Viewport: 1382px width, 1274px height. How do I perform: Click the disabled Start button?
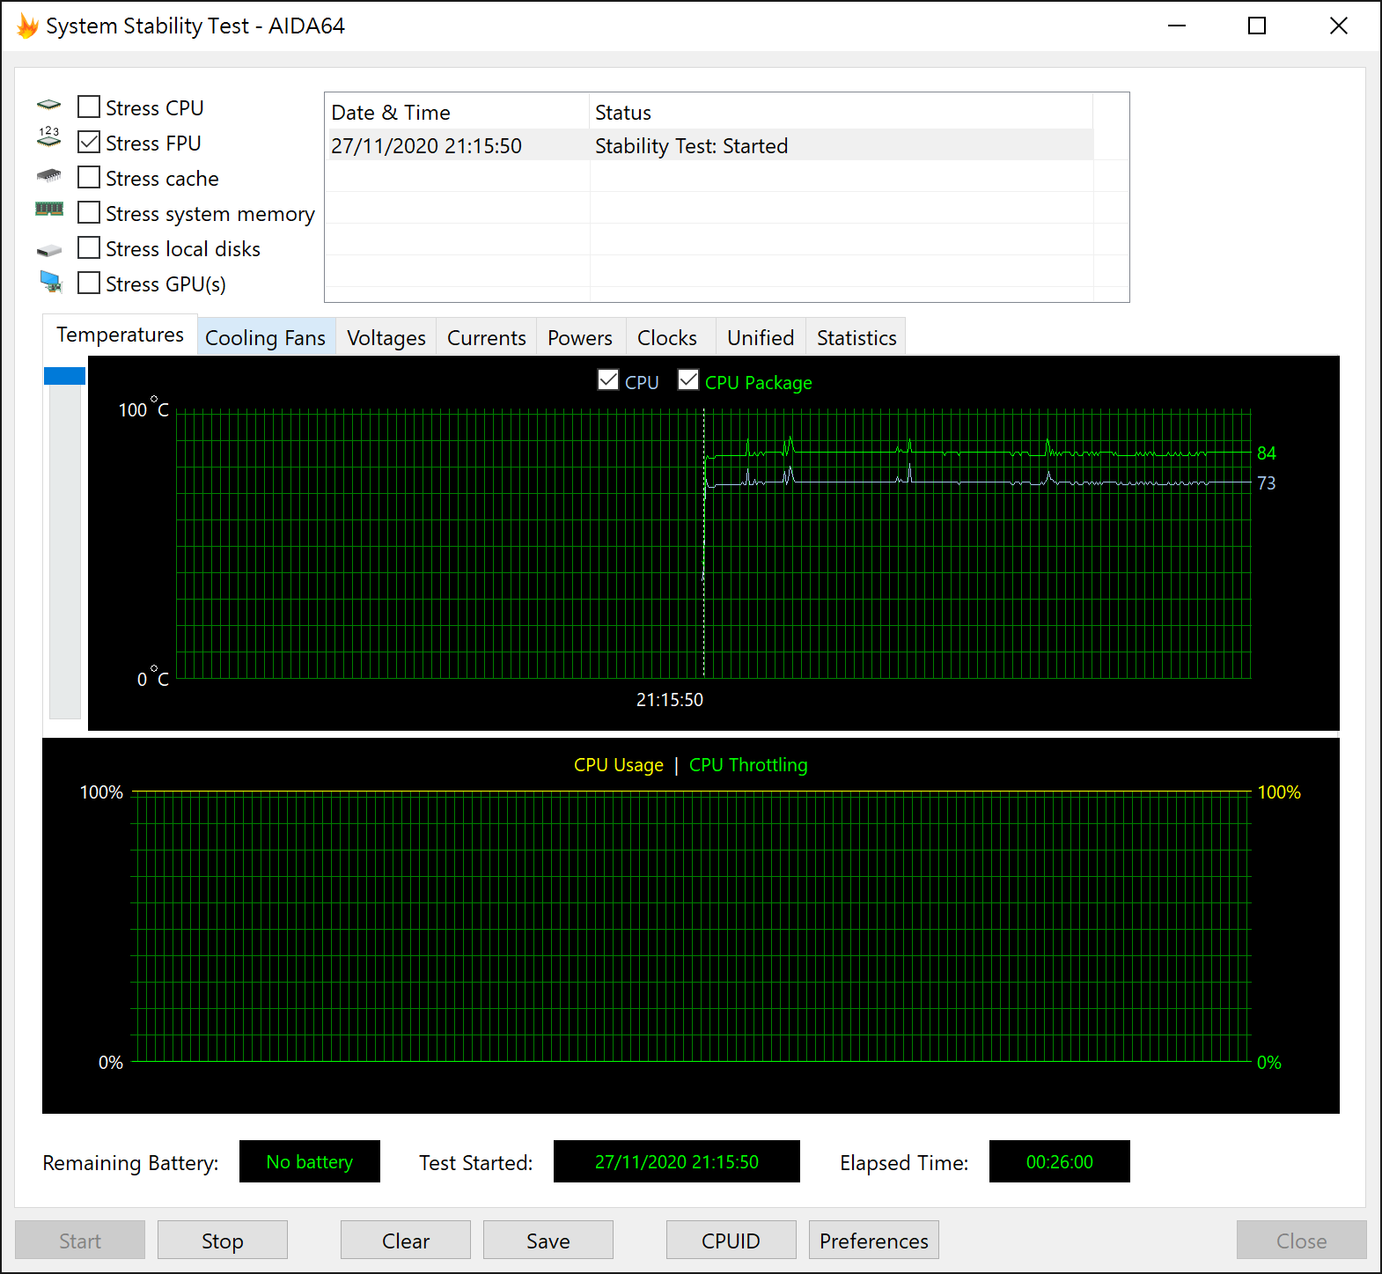[x=80, y=1240]
